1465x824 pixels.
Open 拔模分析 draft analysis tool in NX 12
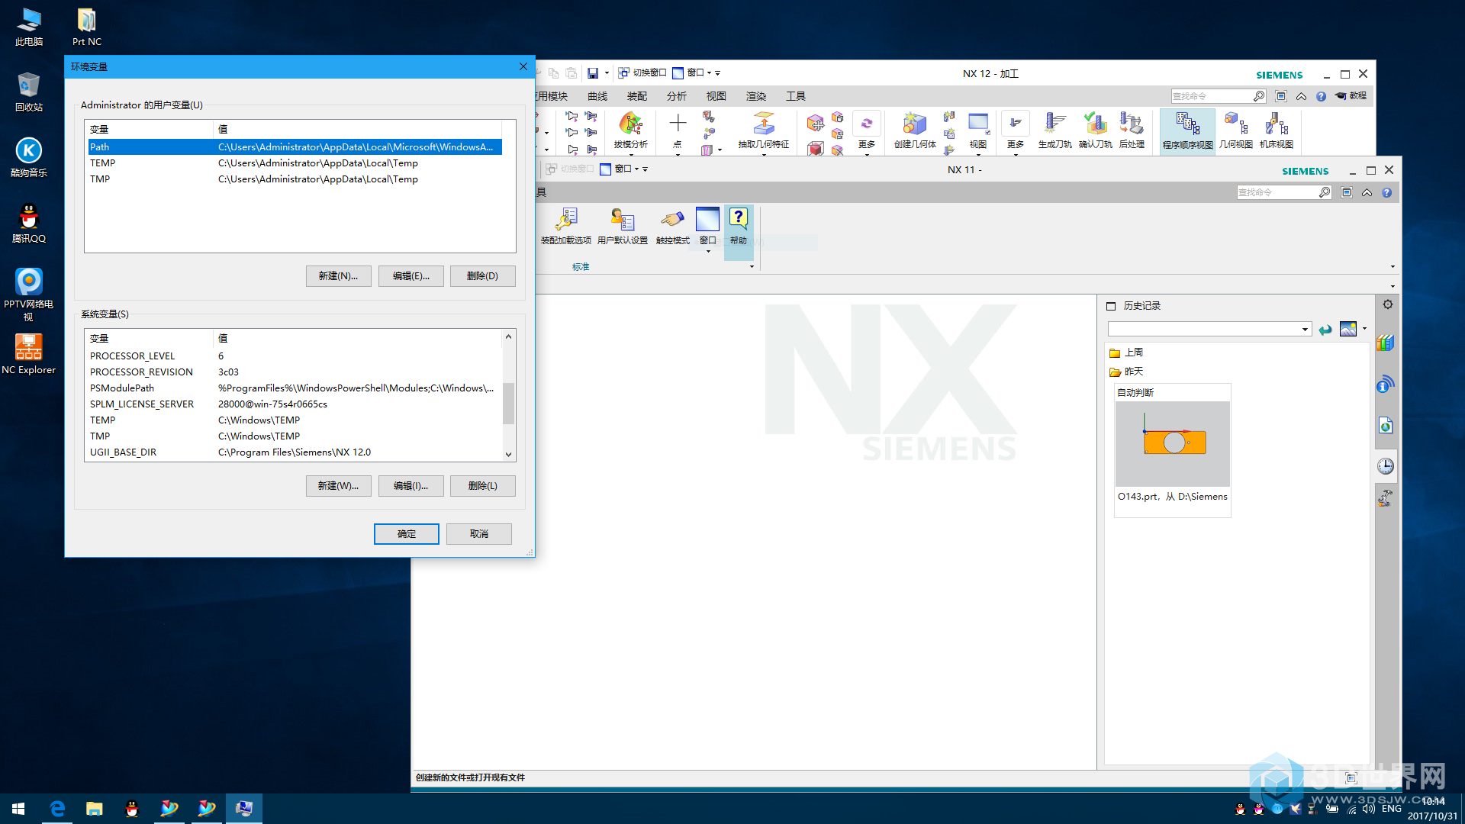(630, 131)
